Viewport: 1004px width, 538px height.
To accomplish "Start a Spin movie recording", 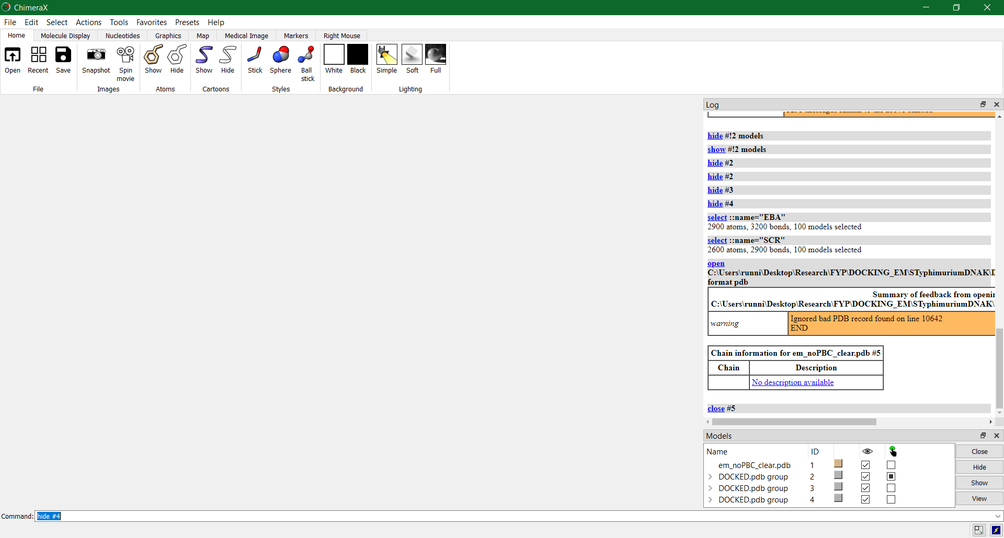I will click(x=125, y=55).
